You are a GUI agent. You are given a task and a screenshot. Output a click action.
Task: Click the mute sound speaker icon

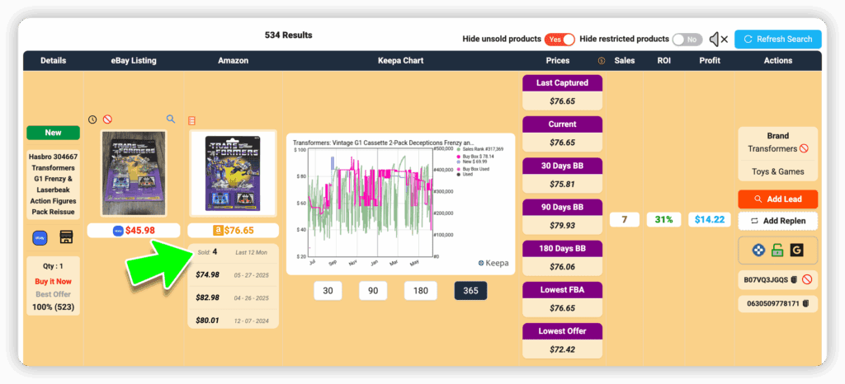(719, 39)
